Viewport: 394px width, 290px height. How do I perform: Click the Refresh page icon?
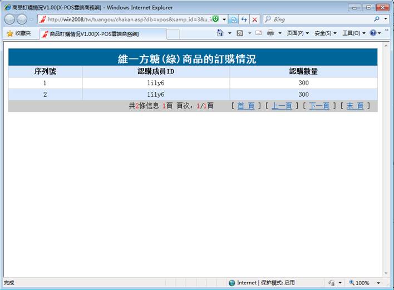tap(244, 19)
